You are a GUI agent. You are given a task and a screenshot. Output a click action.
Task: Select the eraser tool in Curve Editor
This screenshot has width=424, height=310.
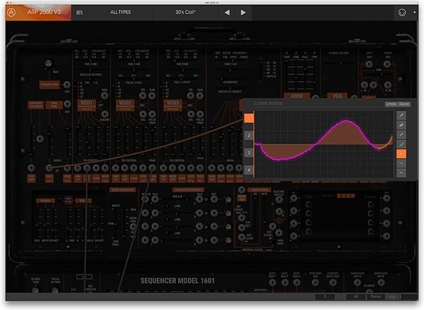(x=401, y=125)
